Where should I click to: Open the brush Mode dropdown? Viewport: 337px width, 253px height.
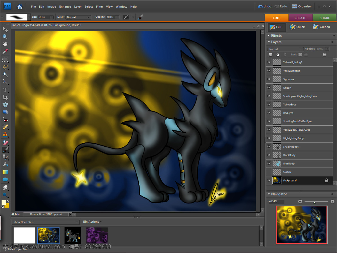78,17
